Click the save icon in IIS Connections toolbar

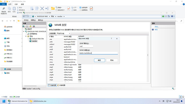tap(27, 26)
